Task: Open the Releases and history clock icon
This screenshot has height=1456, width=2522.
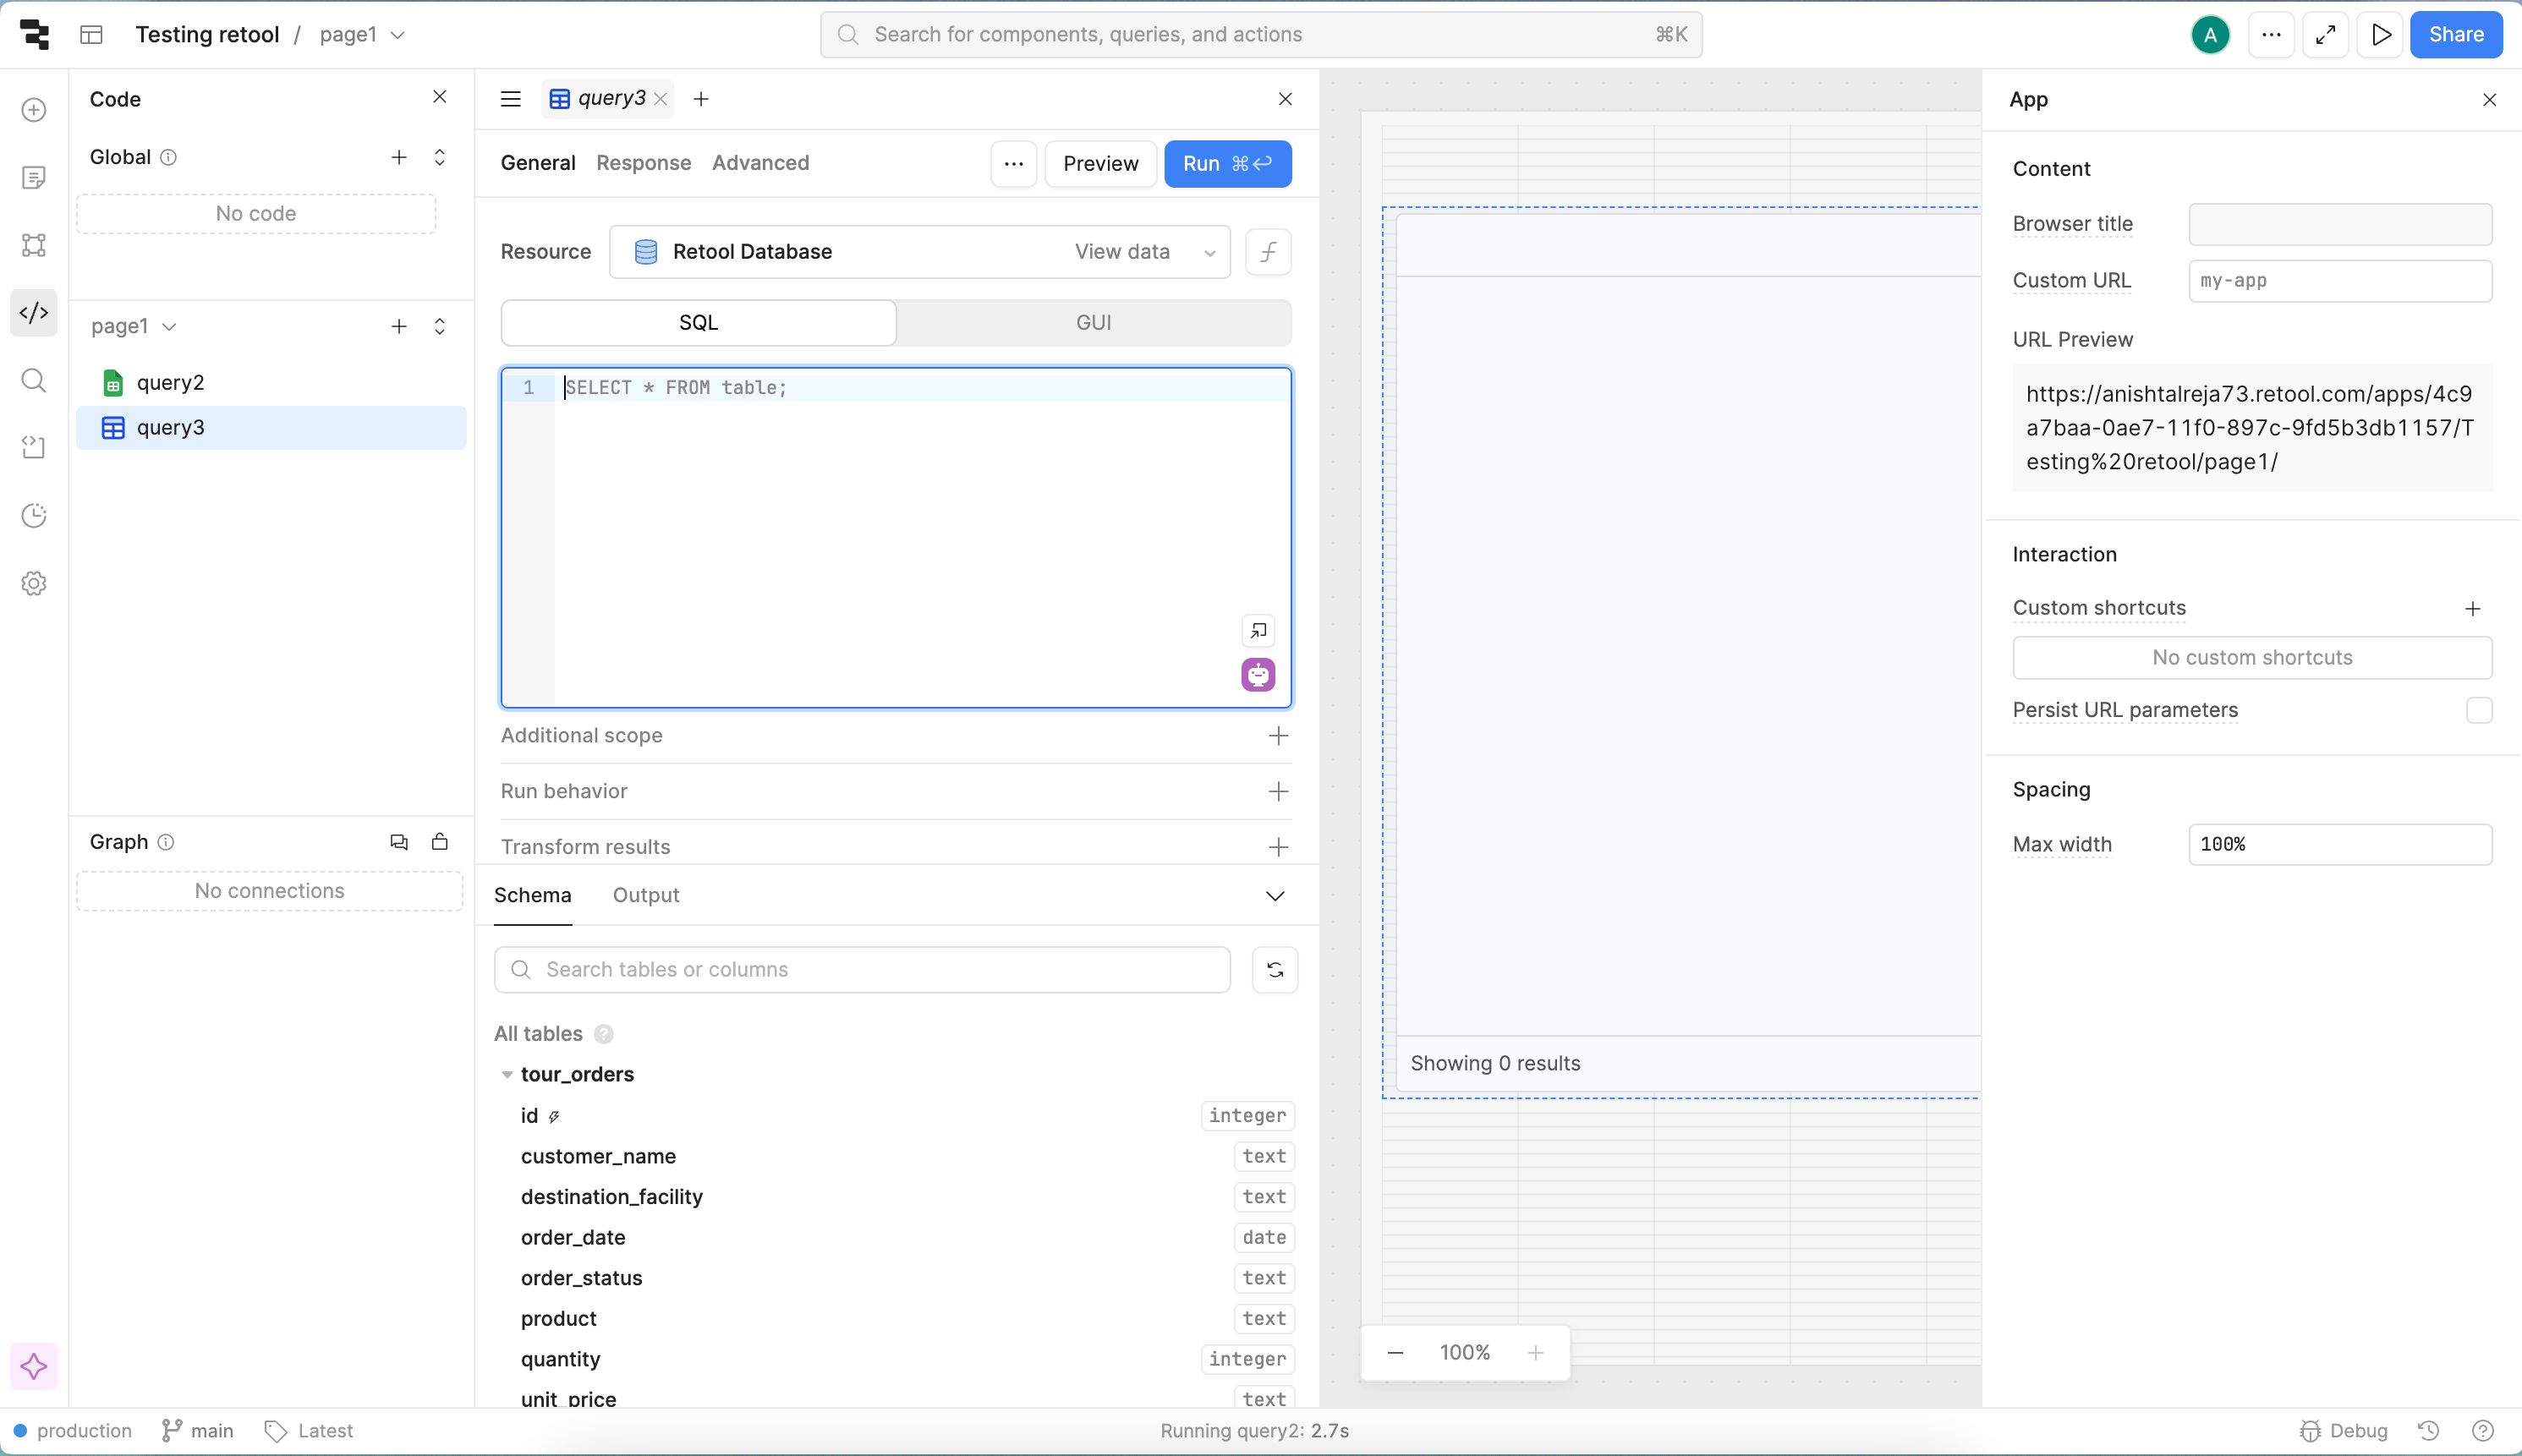Action: 34,515
